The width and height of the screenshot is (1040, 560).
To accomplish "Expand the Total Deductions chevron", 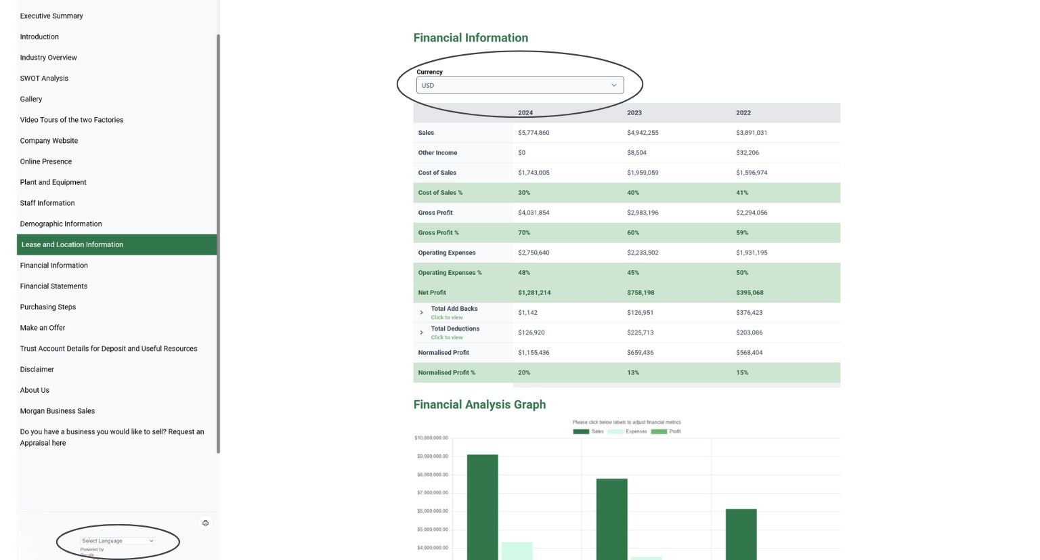I will coord(421,332).
